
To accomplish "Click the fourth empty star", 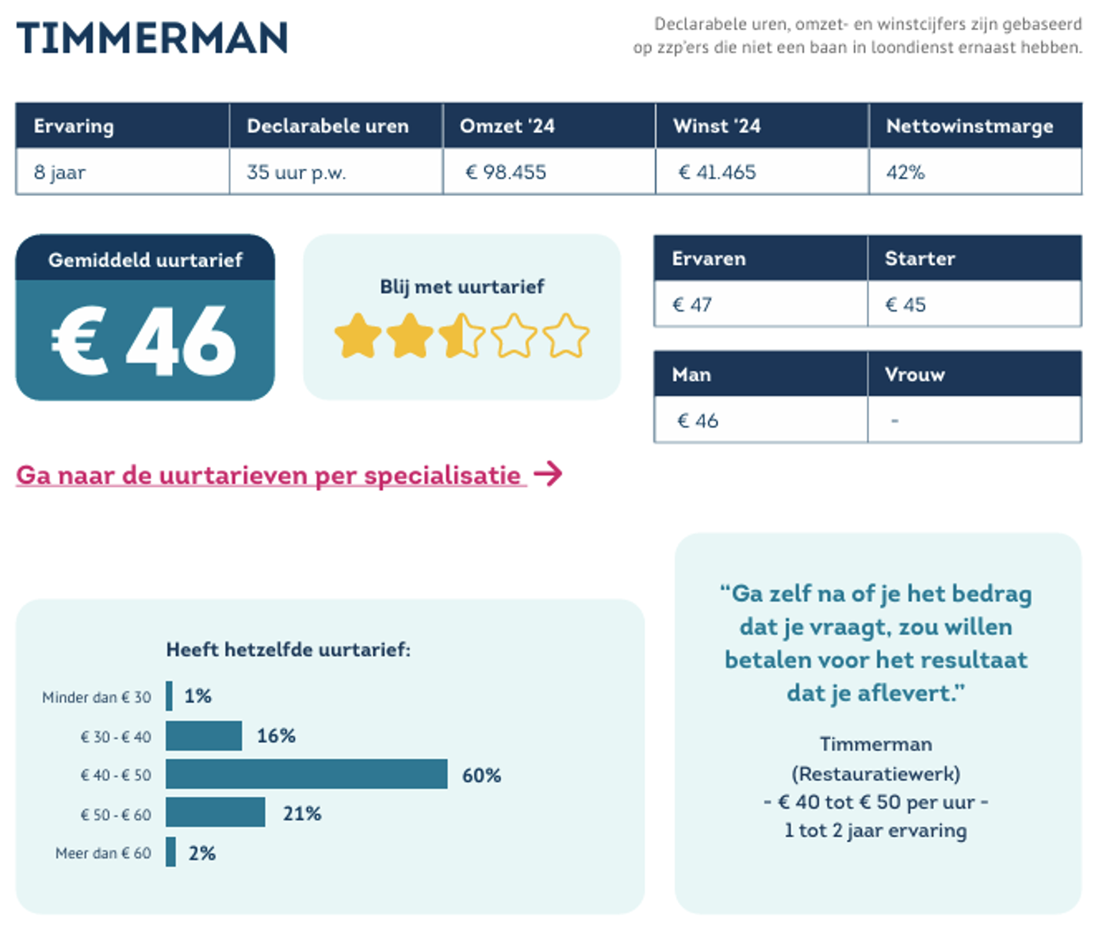I will point(514,336).
